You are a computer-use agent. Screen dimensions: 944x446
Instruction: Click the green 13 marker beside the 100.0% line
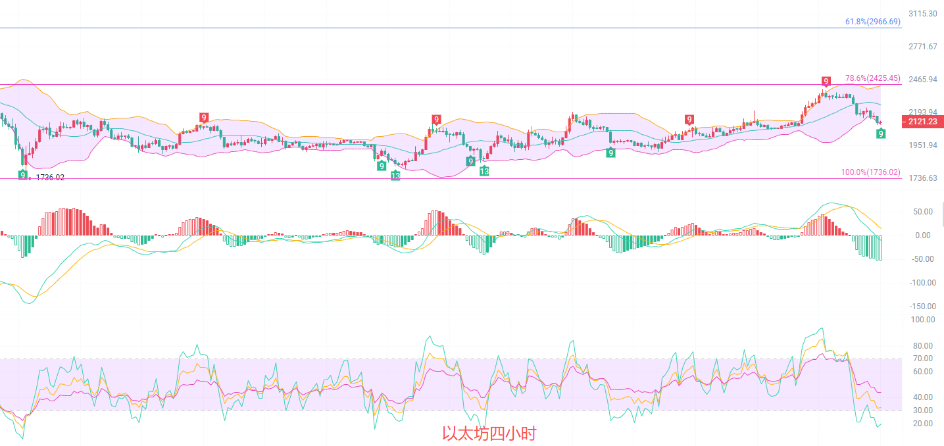[x=395, y=176]
